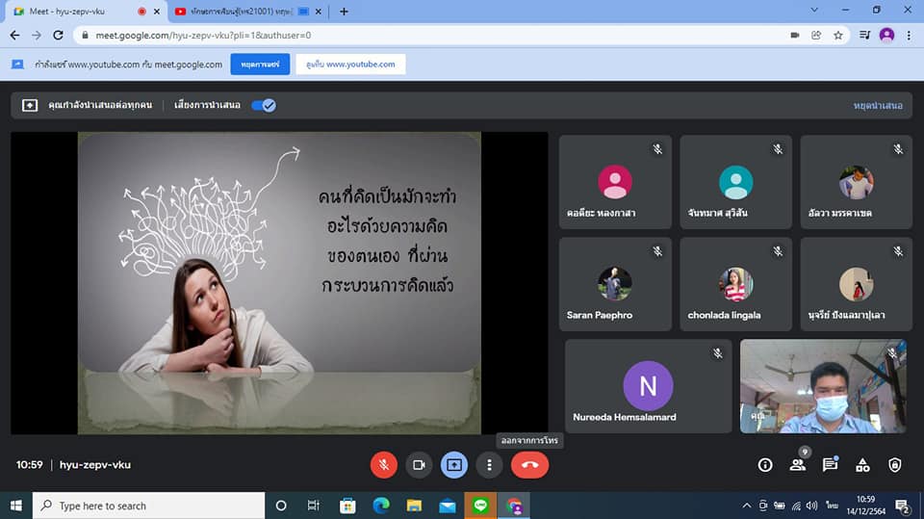Open the activities panel

click(862, 465)
